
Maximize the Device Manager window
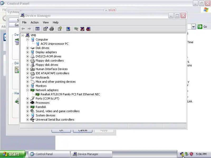pos(177,16)
